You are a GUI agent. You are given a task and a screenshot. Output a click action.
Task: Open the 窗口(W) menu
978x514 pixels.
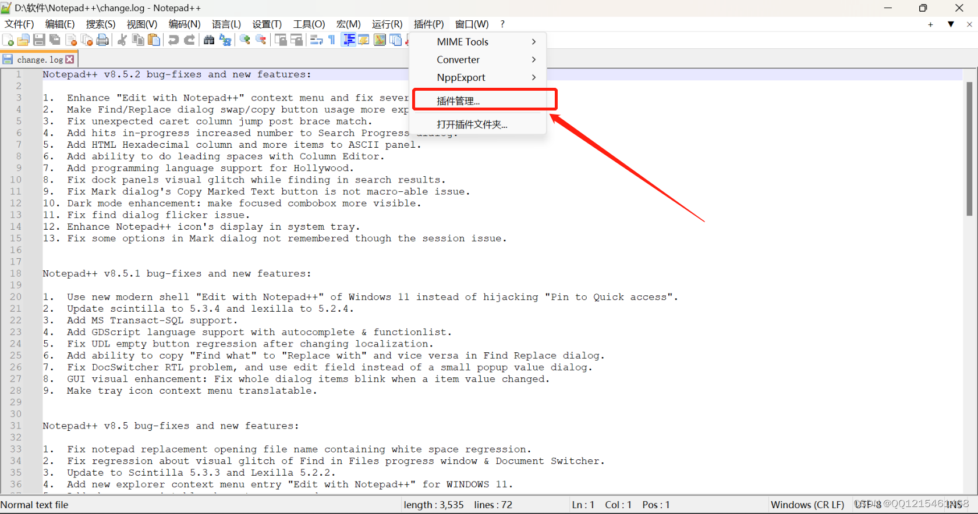(472, 24)
